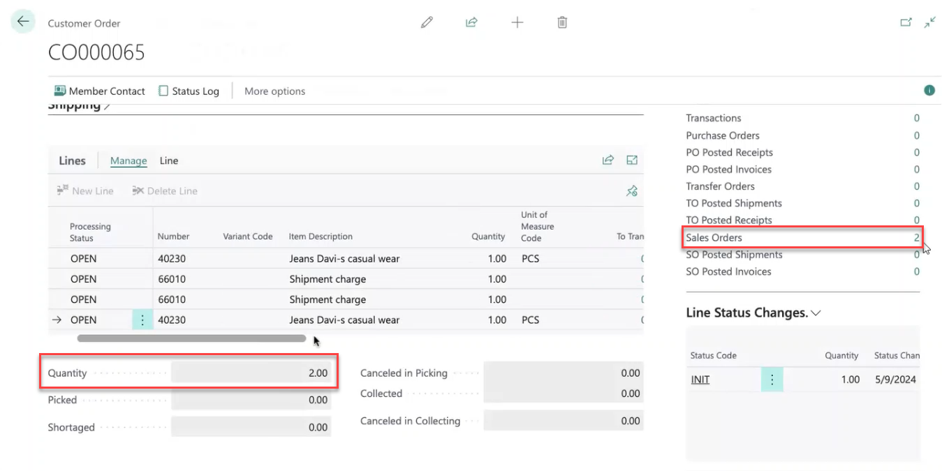Switch to the Manage tab

tap(128, 160)
